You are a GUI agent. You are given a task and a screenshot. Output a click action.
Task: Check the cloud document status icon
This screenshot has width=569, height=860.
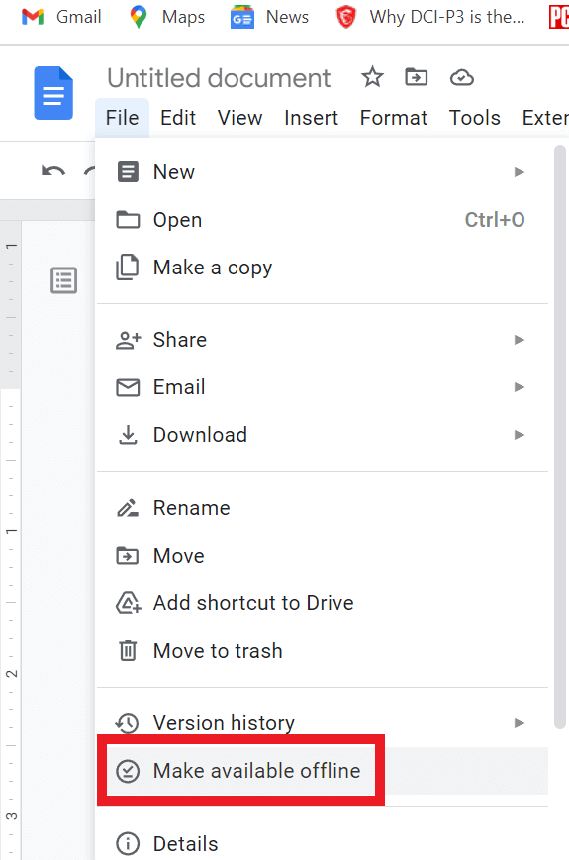462,77
